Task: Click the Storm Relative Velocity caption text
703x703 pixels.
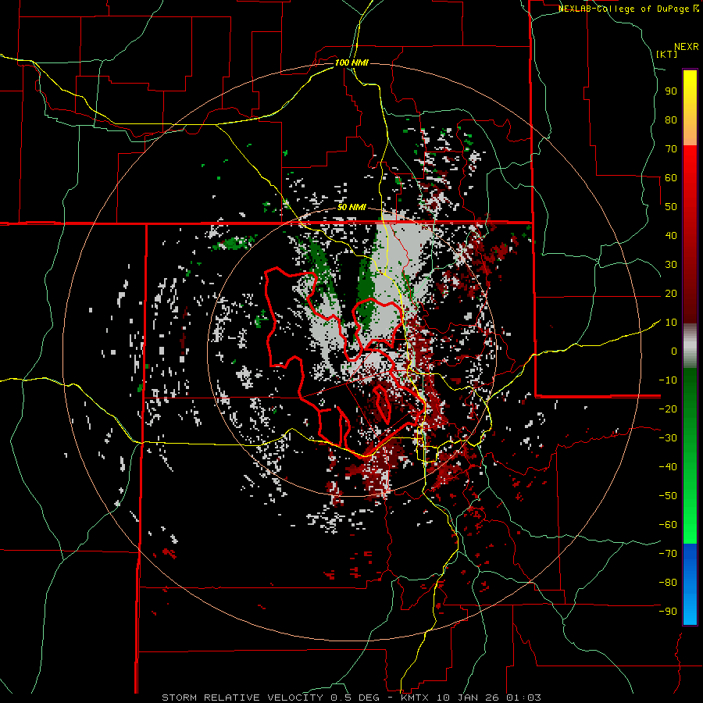Action: point(351,698)
